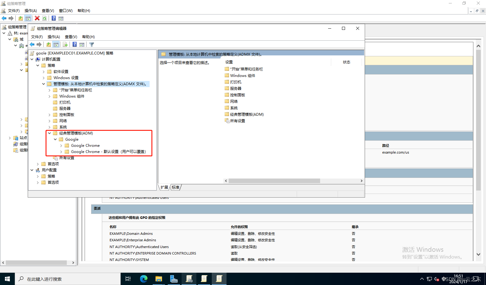
Task: Click Task View button on taskbar
Action: coord(128,279)
